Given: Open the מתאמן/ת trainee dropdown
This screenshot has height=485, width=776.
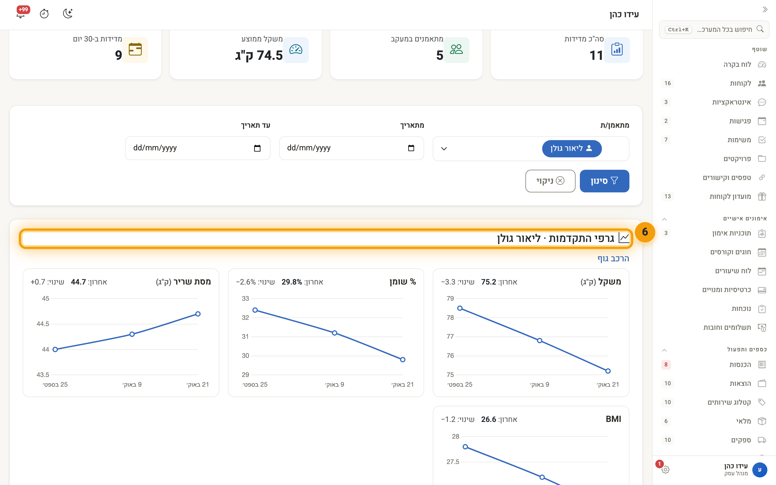Looking at the screenshot, I should 531,148.
